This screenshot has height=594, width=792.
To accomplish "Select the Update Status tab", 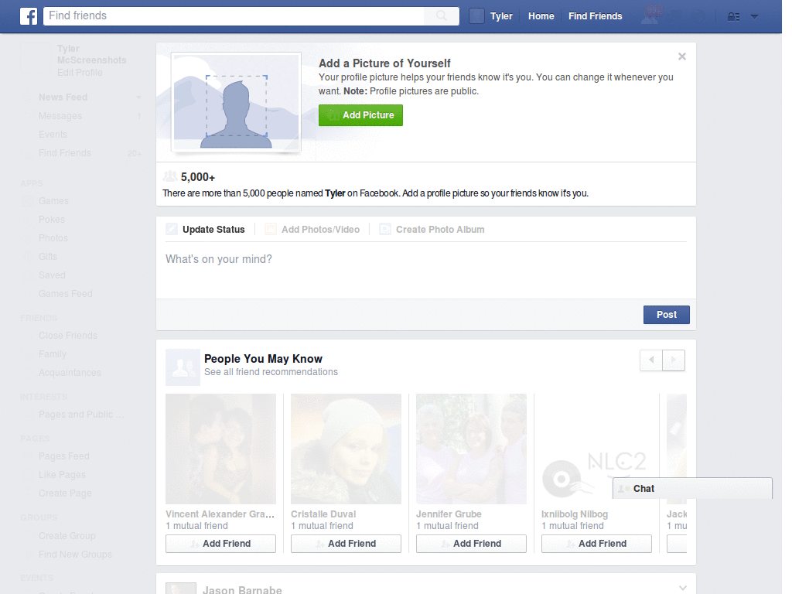I will tap(213, 229).
